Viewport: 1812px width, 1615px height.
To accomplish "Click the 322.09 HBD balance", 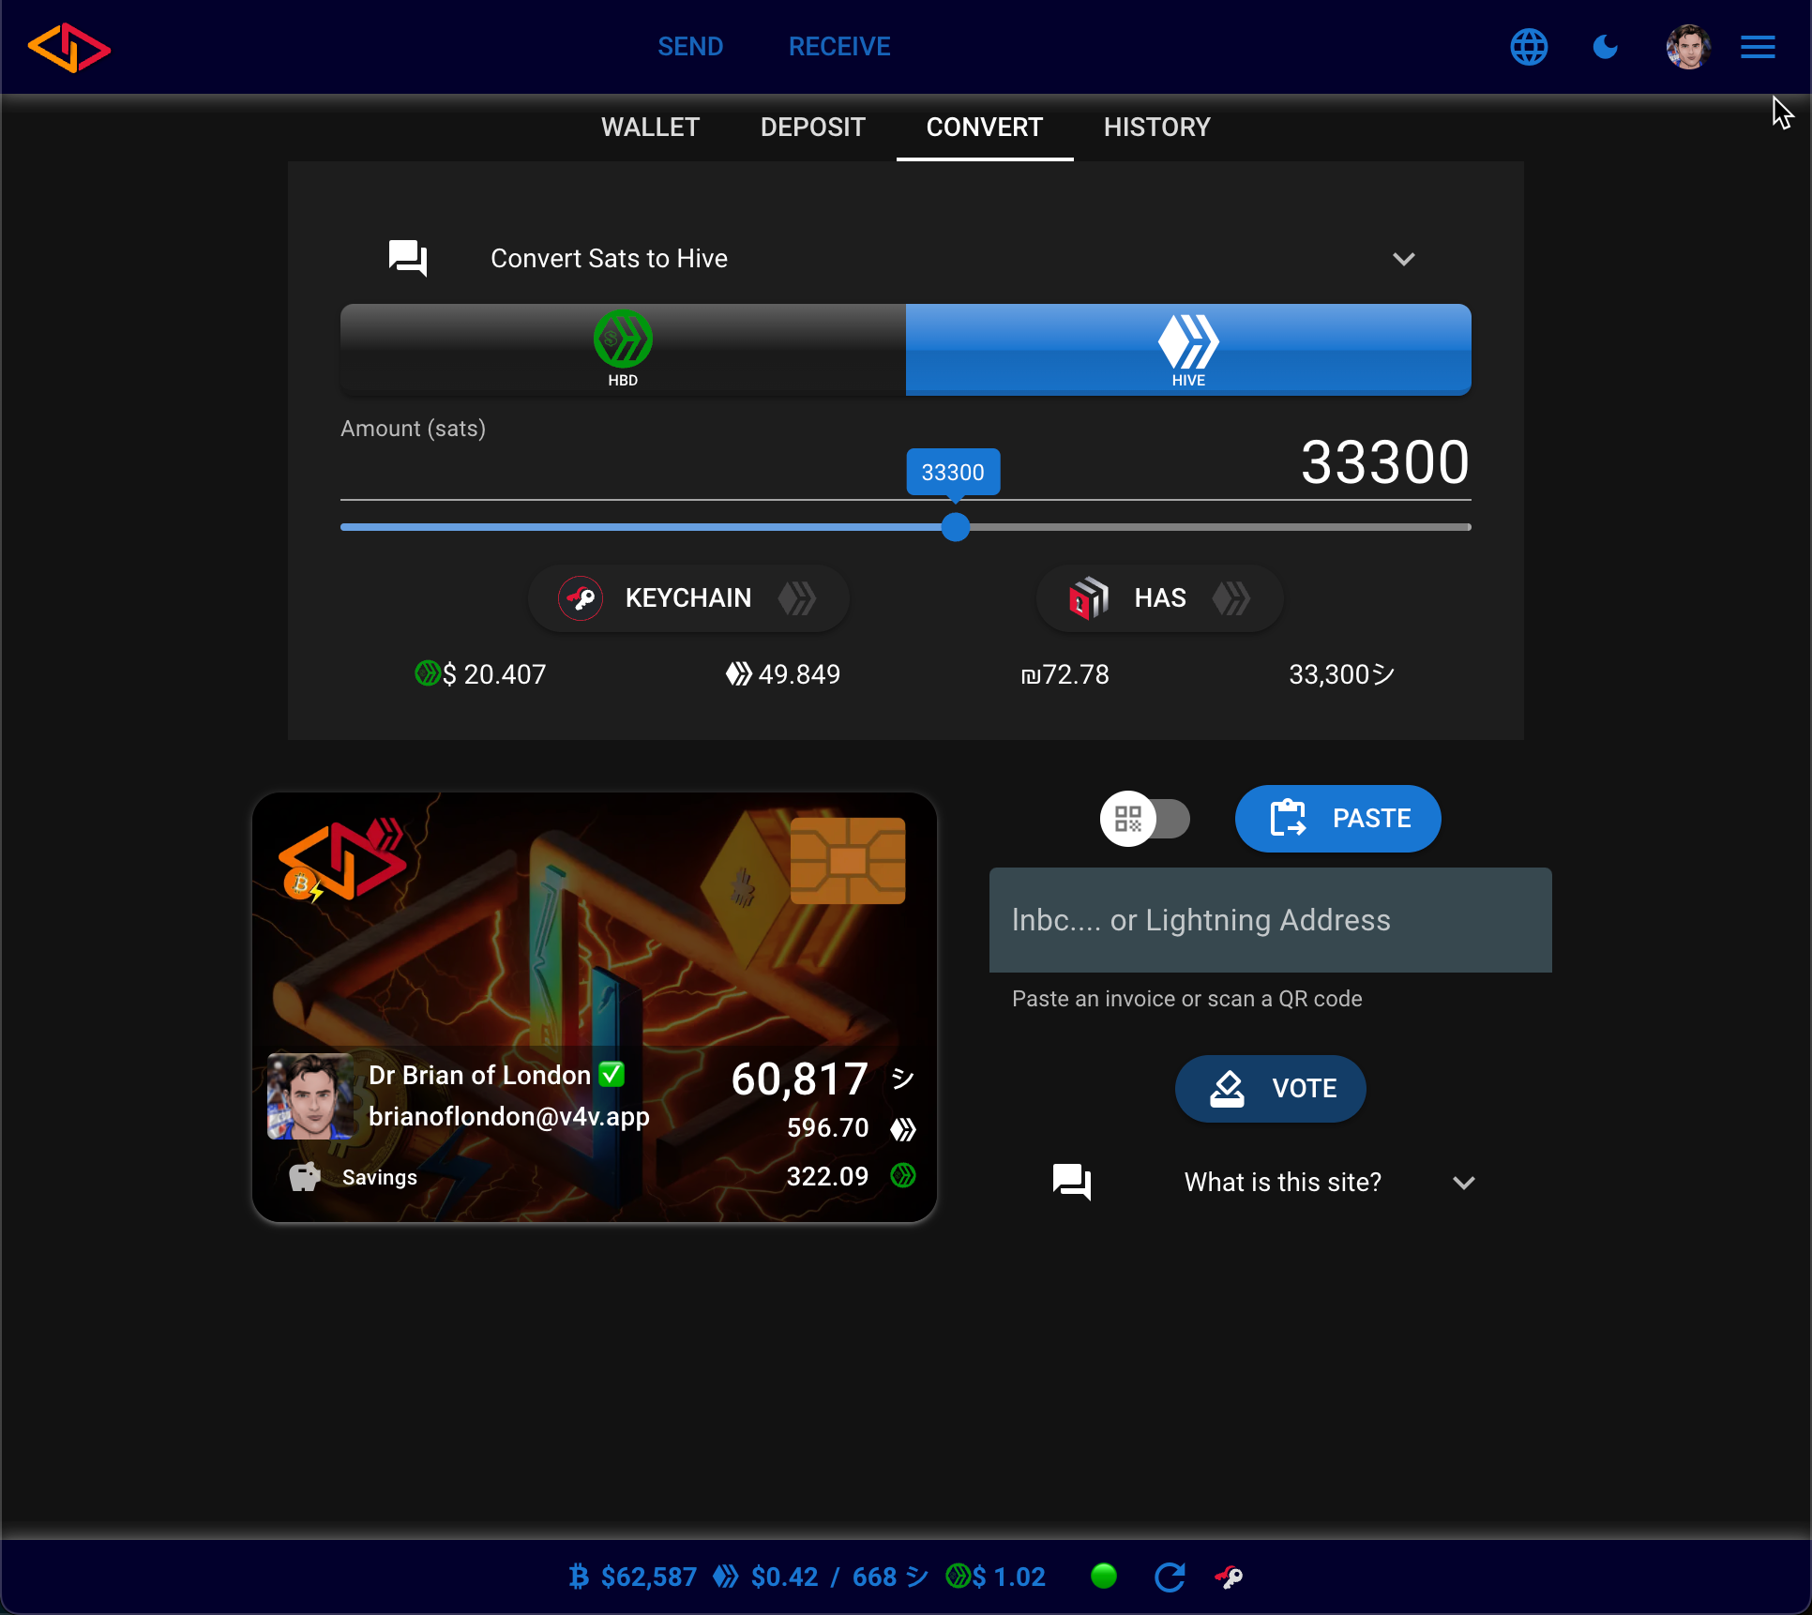I will [828, 1176].
